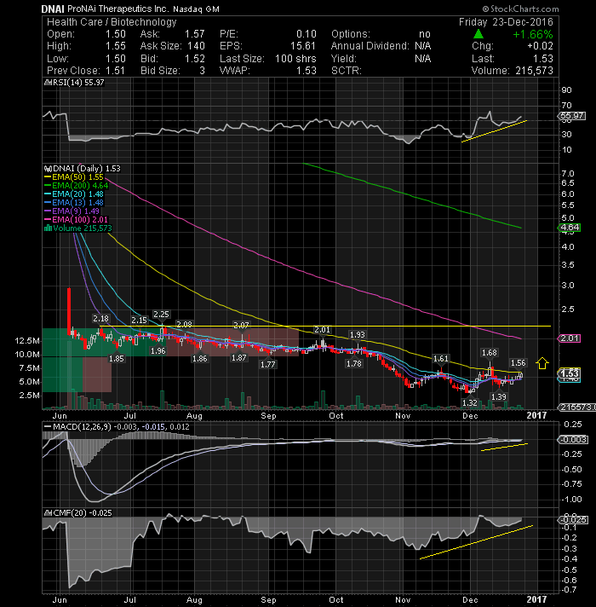Click the EMA(50) 1.55 legend entry
The height and width of the screenshot is (607, 596).
(x=74, y=177)
